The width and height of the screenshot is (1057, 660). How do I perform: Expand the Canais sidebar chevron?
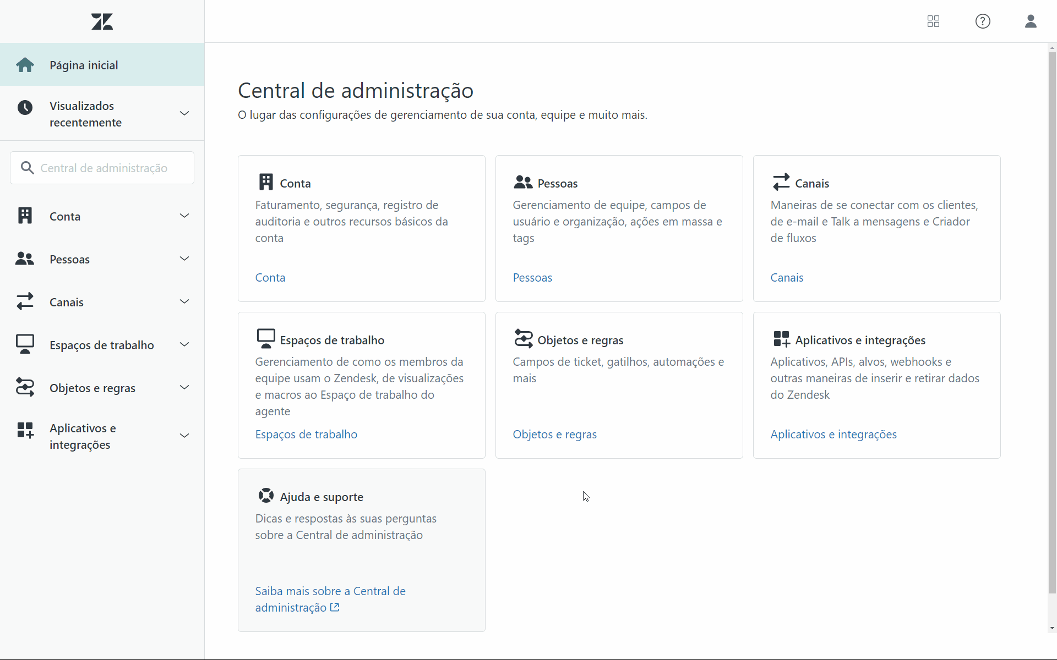tap(184, 301)
